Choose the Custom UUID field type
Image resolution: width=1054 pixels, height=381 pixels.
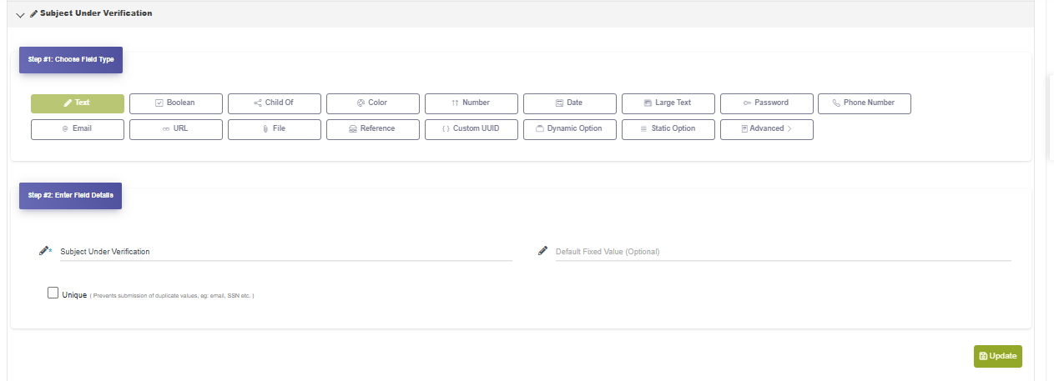click(x=472, y=129)
